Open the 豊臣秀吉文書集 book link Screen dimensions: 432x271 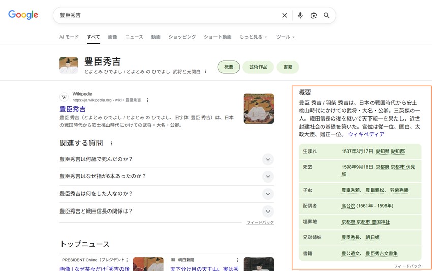coord(382,254)
